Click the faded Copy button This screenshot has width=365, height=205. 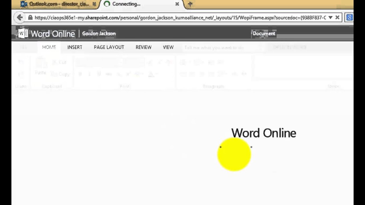(x=60, y=74)
